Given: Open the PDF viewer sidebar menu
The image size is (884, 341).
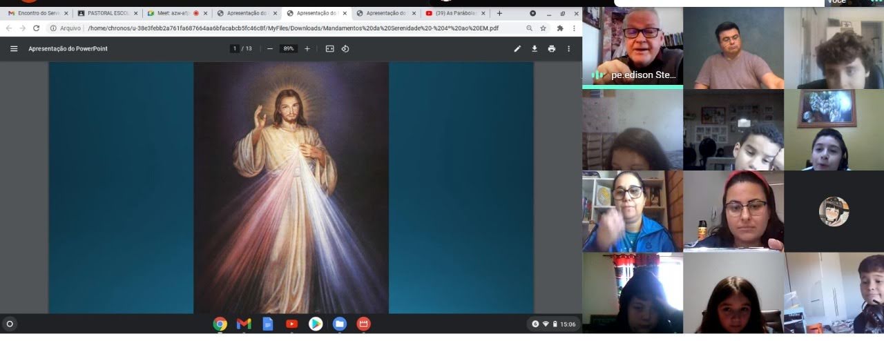Looking at the screenshot, I should [14, 49].
